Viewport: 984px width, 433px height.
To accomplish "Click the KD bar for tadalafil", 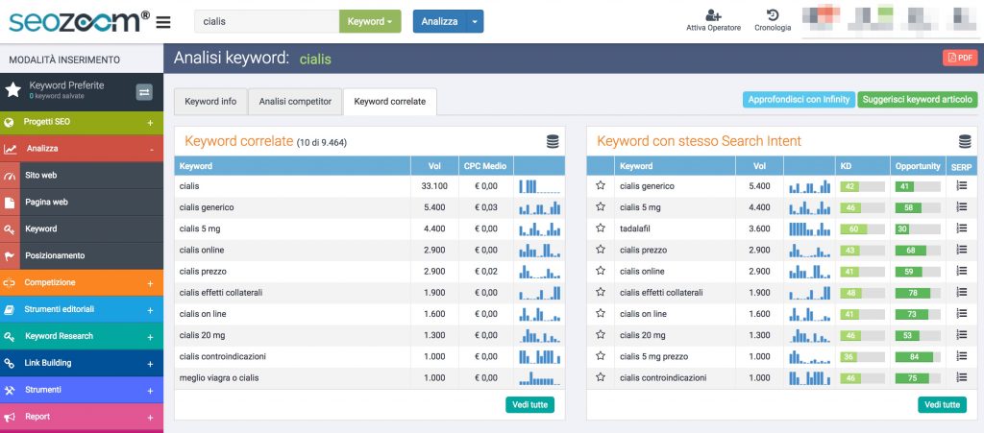I will 862,229.
